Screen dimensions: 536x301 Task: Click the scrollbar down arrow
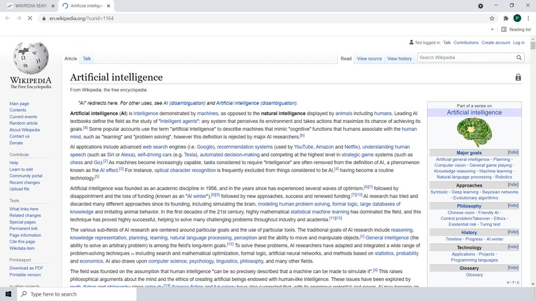click(533, 284)
